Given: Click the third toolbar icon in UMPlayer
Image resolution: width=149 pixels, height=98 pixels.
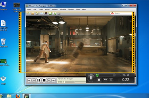Looking at the screenshot, I should pyautogui.click(x=37, y=13).
